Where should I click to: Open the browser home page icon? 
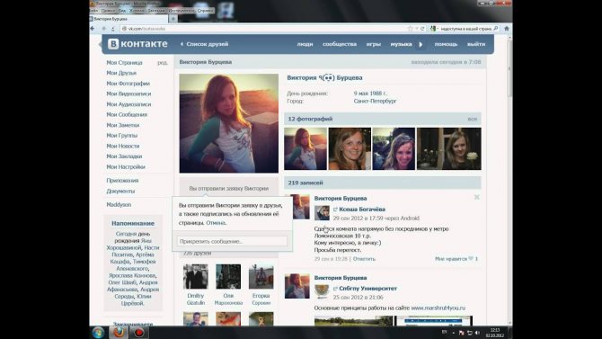click(507, 29)
